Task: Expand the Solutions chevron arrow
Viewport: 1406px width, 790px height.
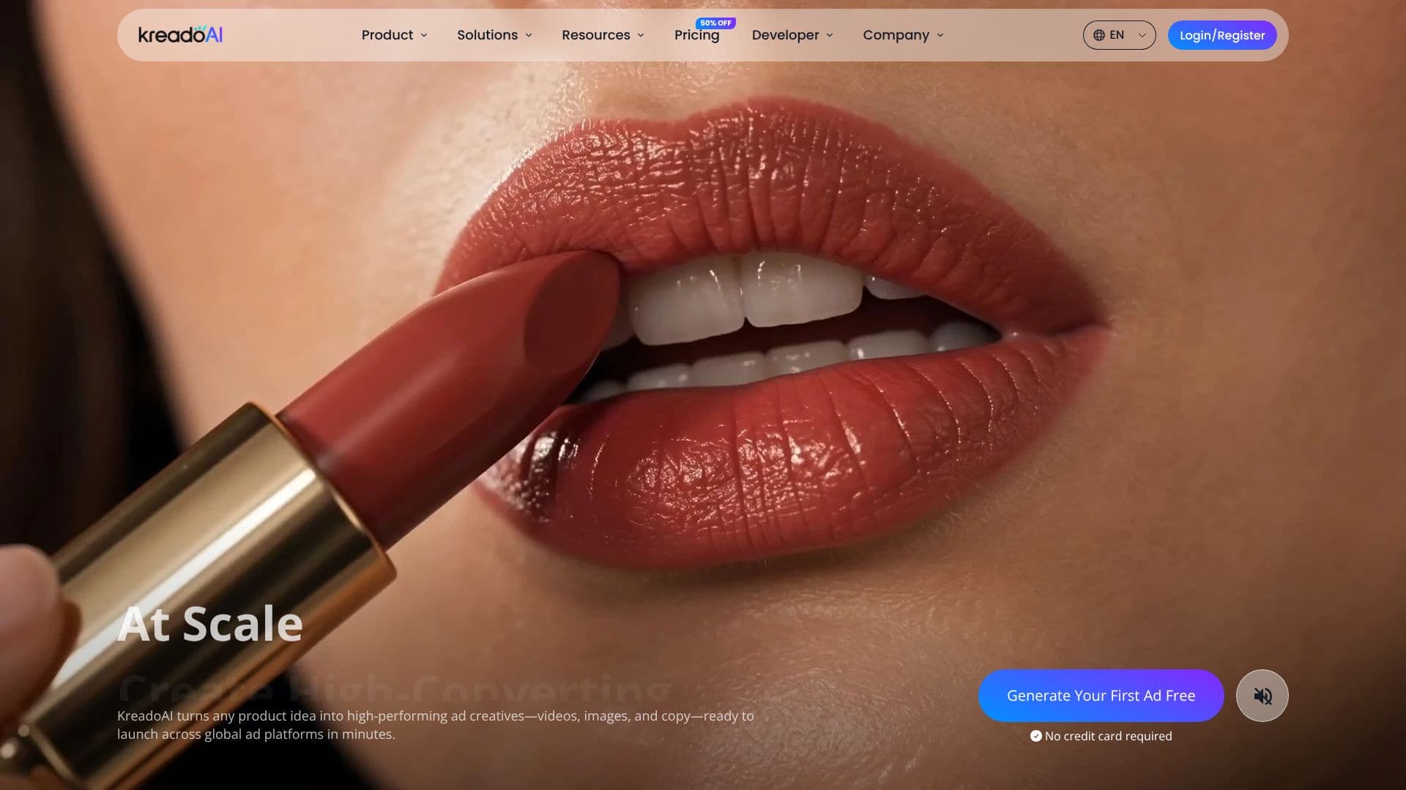Action: coord(529,35)
